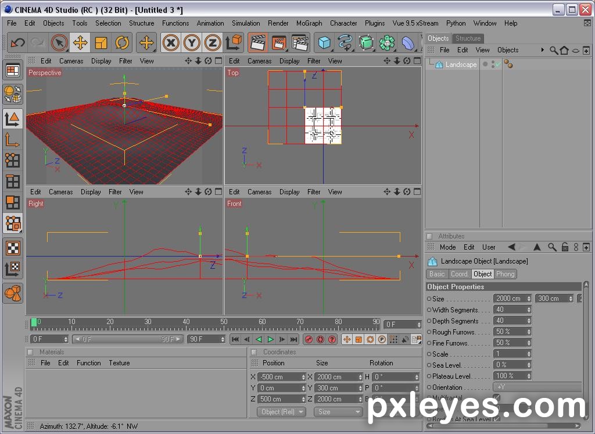Open the Coord. attributes tab
The image size is (595, 434).
coord(459,274)
